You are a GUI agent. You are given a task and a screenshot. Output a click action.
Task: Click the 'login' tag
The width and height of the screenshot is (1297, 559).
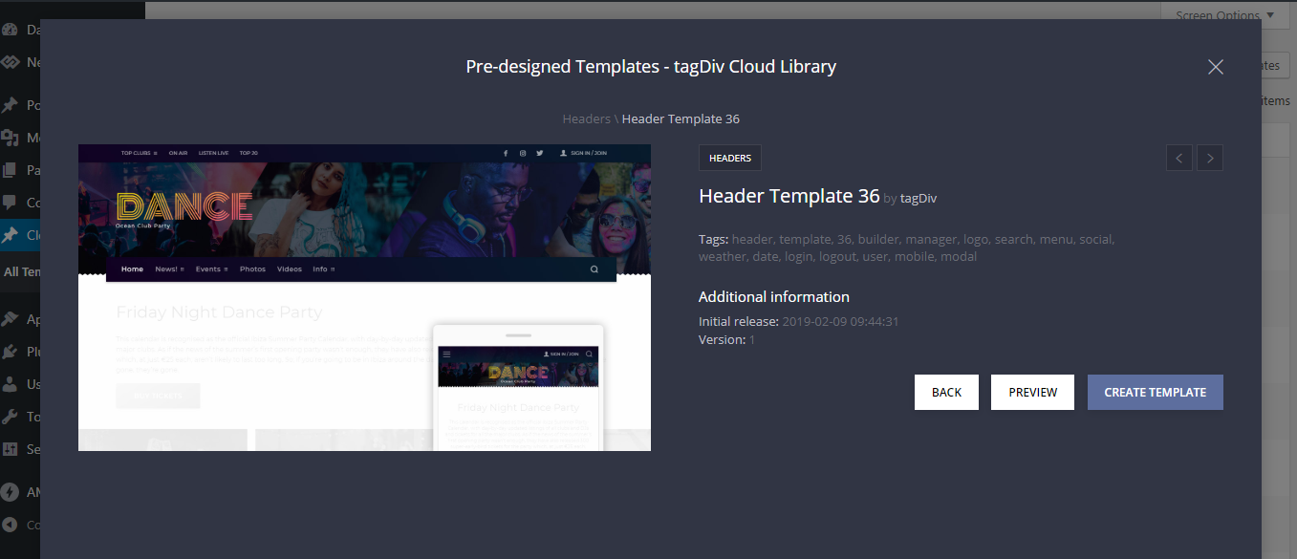coord(800,256)
